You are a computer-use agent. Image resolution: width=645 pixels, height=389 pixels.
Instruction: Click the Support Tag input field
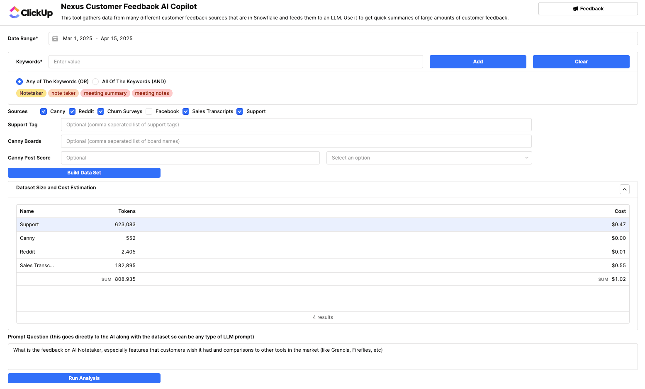tap(296, 124)
